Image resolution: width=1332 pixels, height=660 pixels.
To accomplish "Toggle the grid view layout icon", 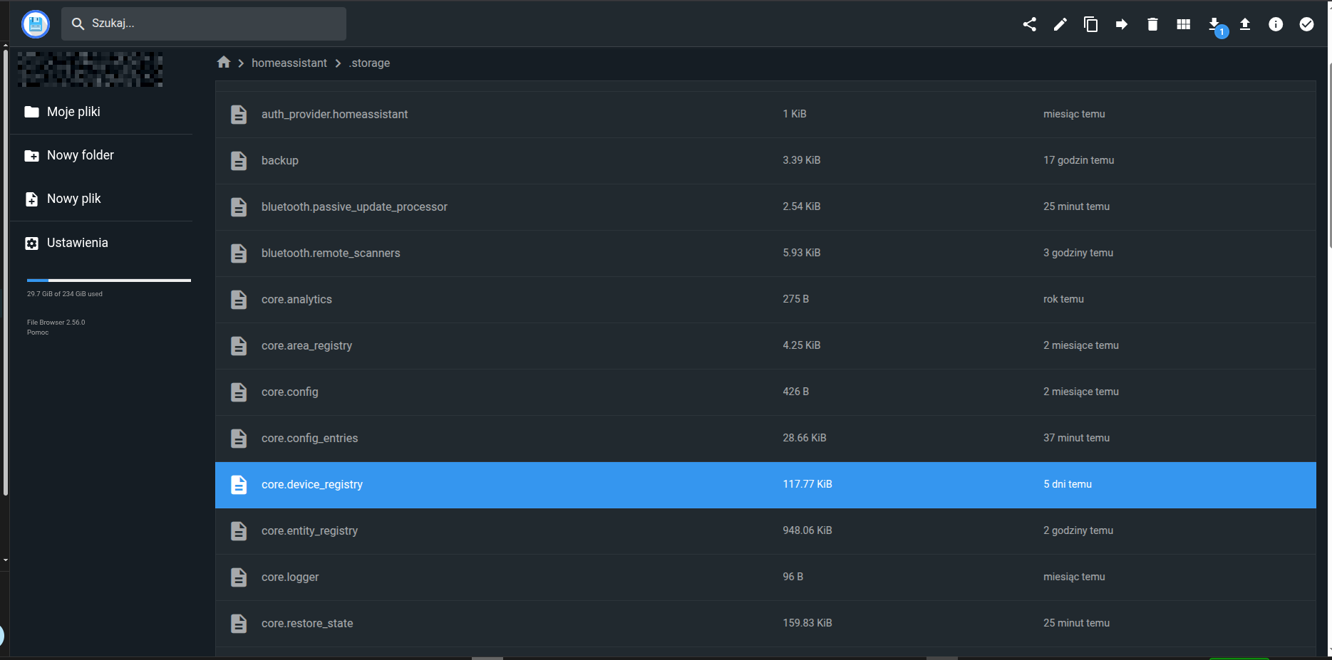I will tap(1183, 24).
